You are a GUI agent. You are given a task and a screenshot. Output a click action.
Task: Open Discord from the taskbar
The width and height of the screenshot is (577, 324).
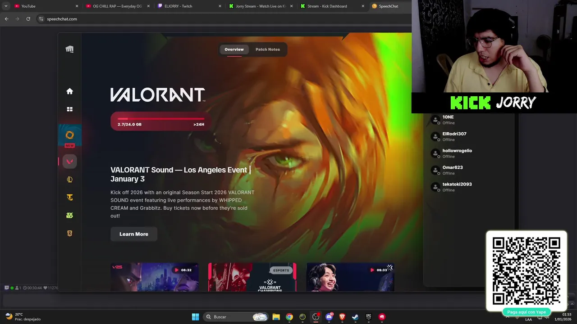[329, 317]
